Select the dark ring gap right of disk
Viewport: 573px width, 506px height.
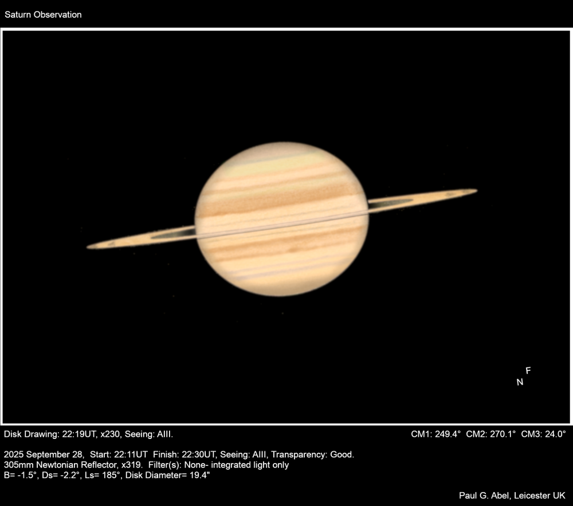click(x=389, y=202)
